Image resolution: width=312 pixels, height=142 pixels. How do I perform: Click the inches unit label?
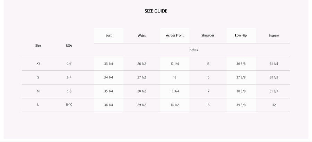tap(193, 50)
